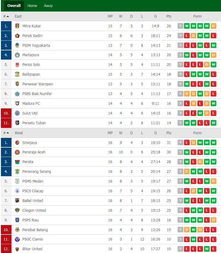Click the Persiraja Aceh club logo
221x253 pixels.
pyautogui.click(x=17, y=152)
